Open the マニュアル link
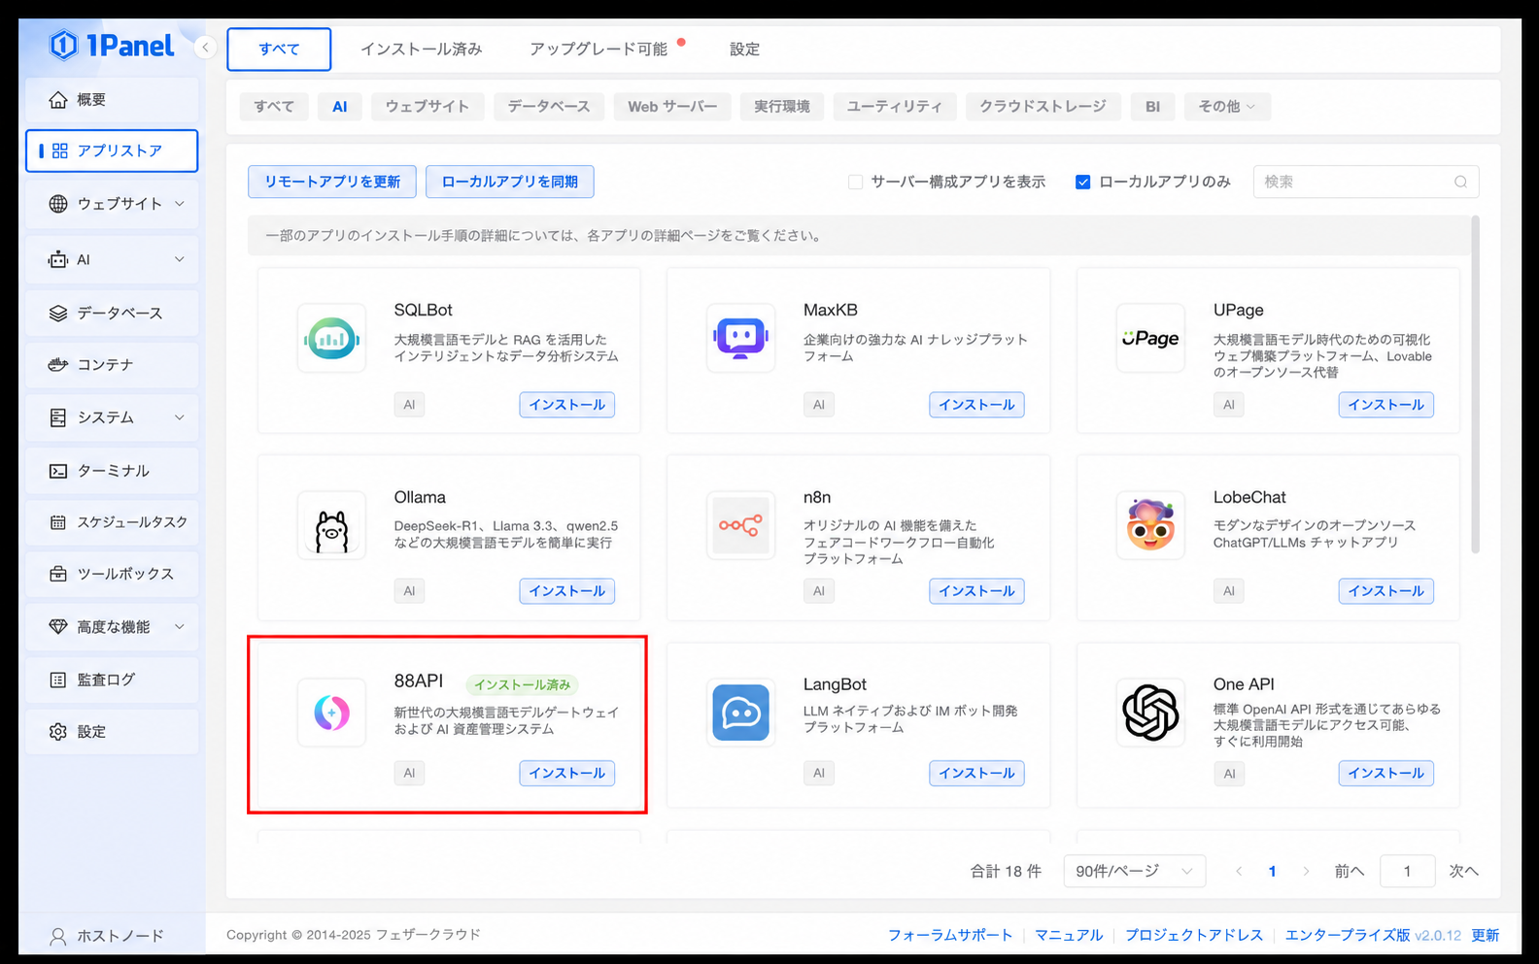 (x=1069, y=935)
